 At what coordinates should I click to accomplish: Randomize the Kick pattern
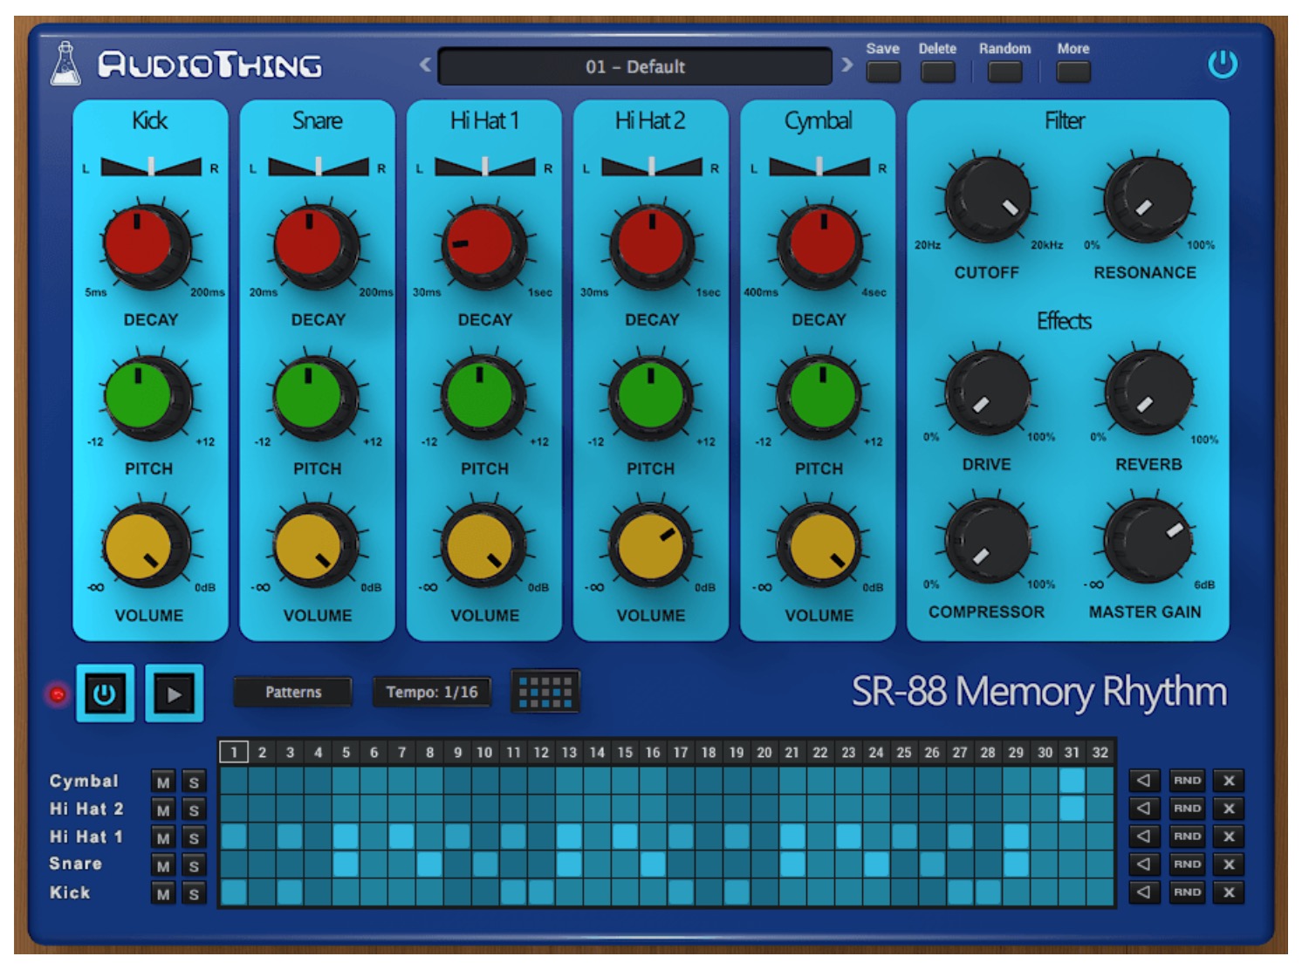pos(1187,892)
